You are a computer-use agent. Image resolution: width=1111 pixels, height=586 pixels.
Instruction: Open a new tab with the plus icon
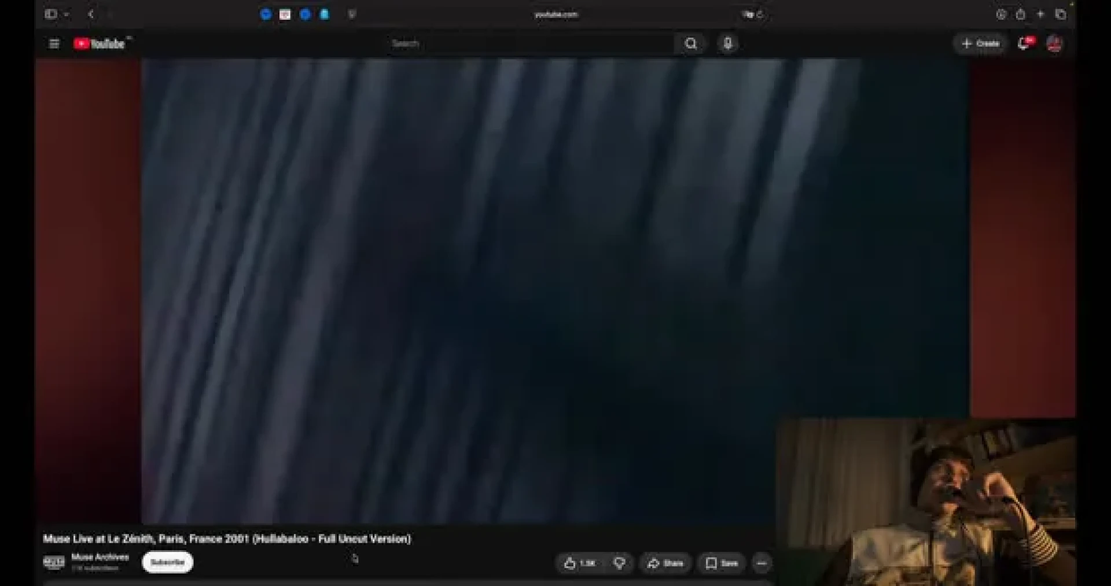tap(1040, 14)
